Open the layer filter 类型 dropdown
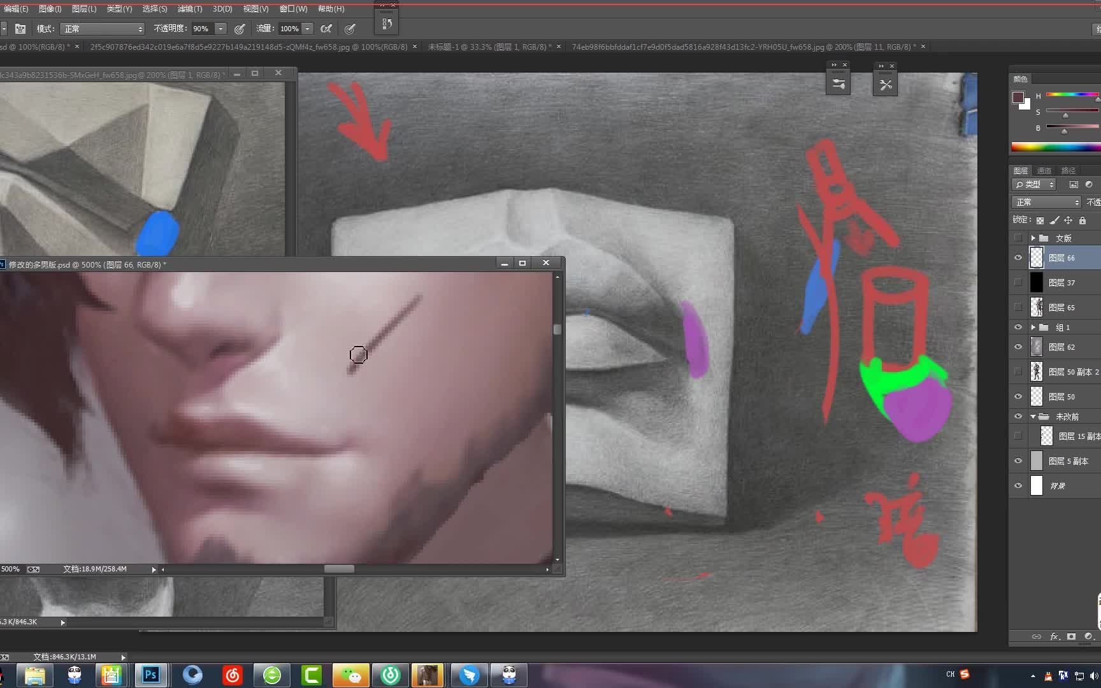The width and height of the screenshot is (1101, 688). click(1034, 185)
